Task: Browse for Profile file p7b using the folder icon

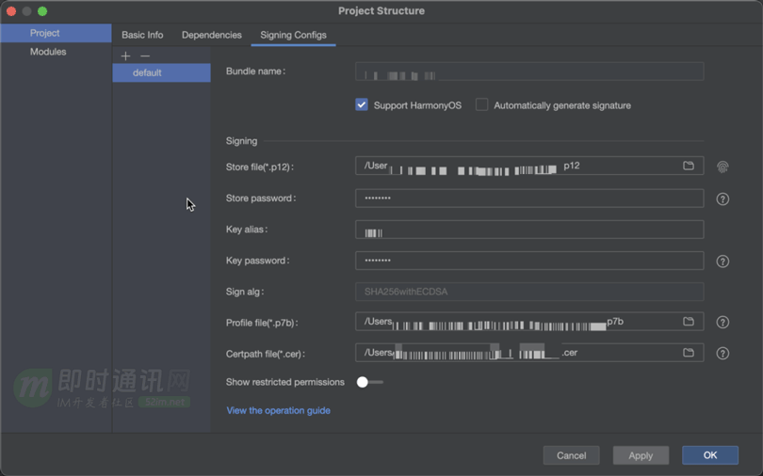Action: click(x=688, y=321)
